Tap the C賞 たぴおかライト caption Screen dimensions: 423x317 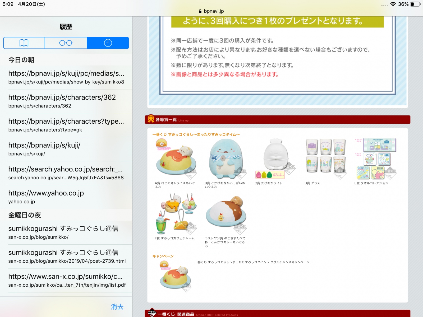point(268,183)
